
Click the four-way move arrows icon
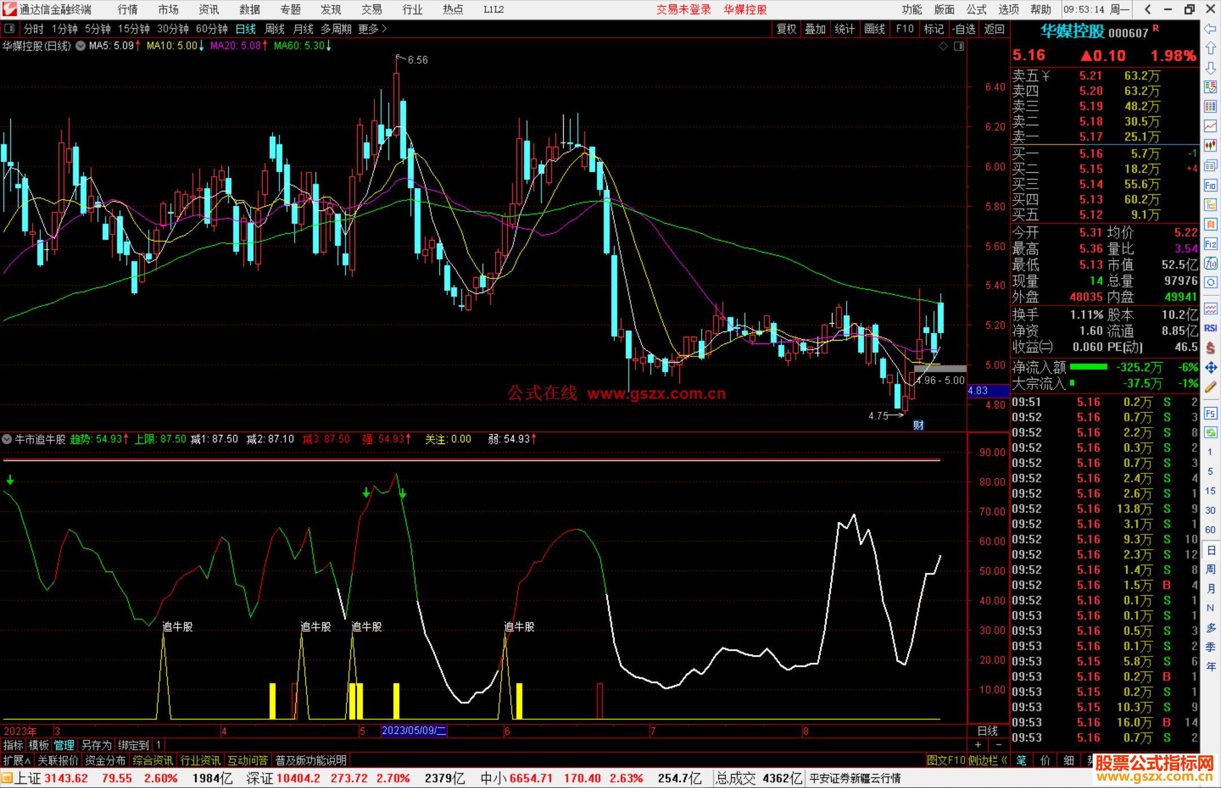click(x=1210, y=368)
